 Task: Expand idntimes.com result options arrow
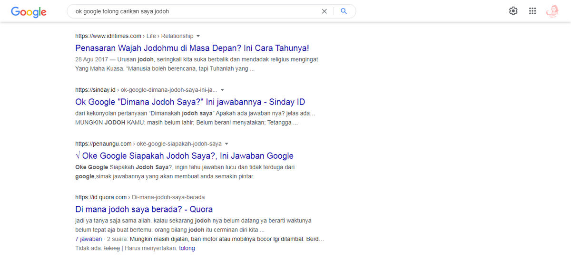[198, 36]
